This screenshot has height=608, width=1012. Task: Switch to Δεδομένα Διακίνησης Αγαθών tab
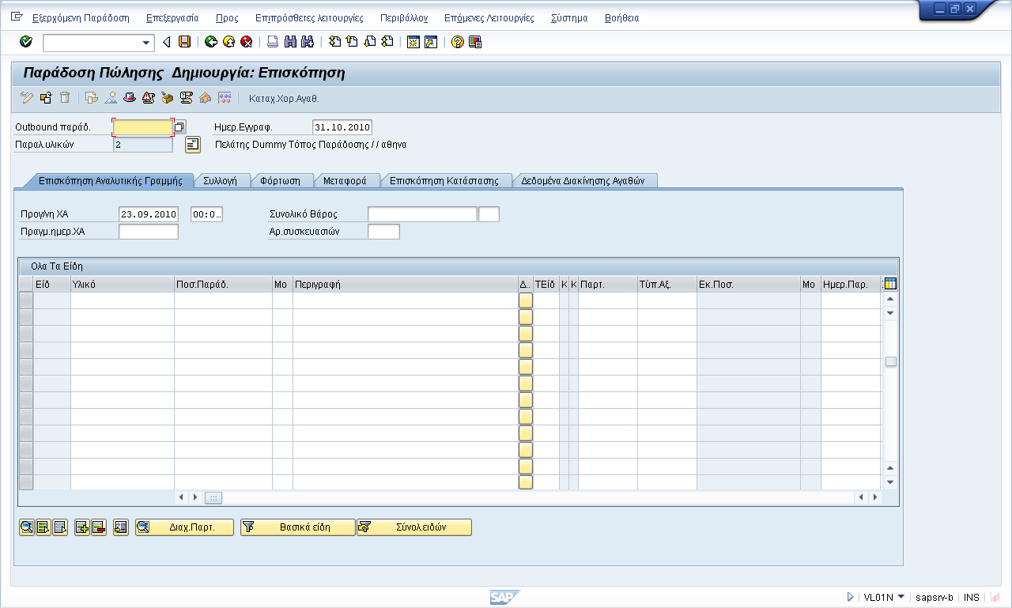pos(583,180)
